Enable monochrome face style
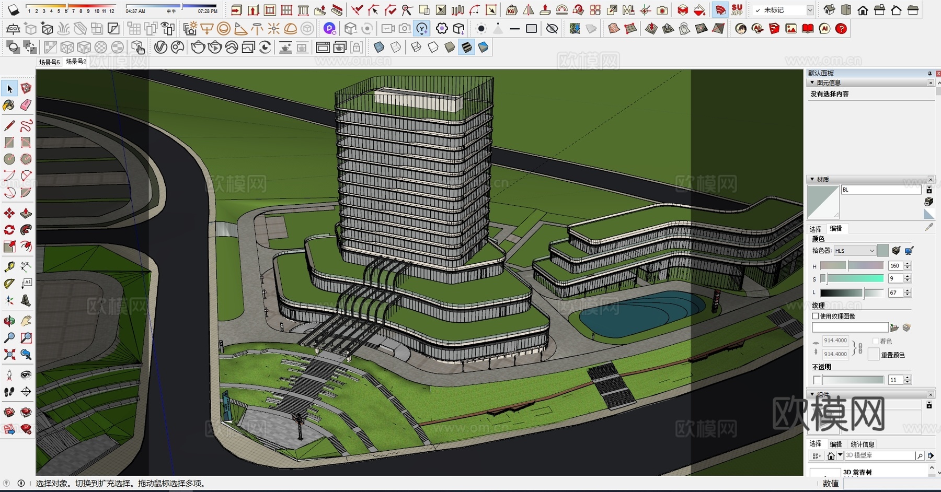The image size is (941, 492). click(x=483, y=48)
